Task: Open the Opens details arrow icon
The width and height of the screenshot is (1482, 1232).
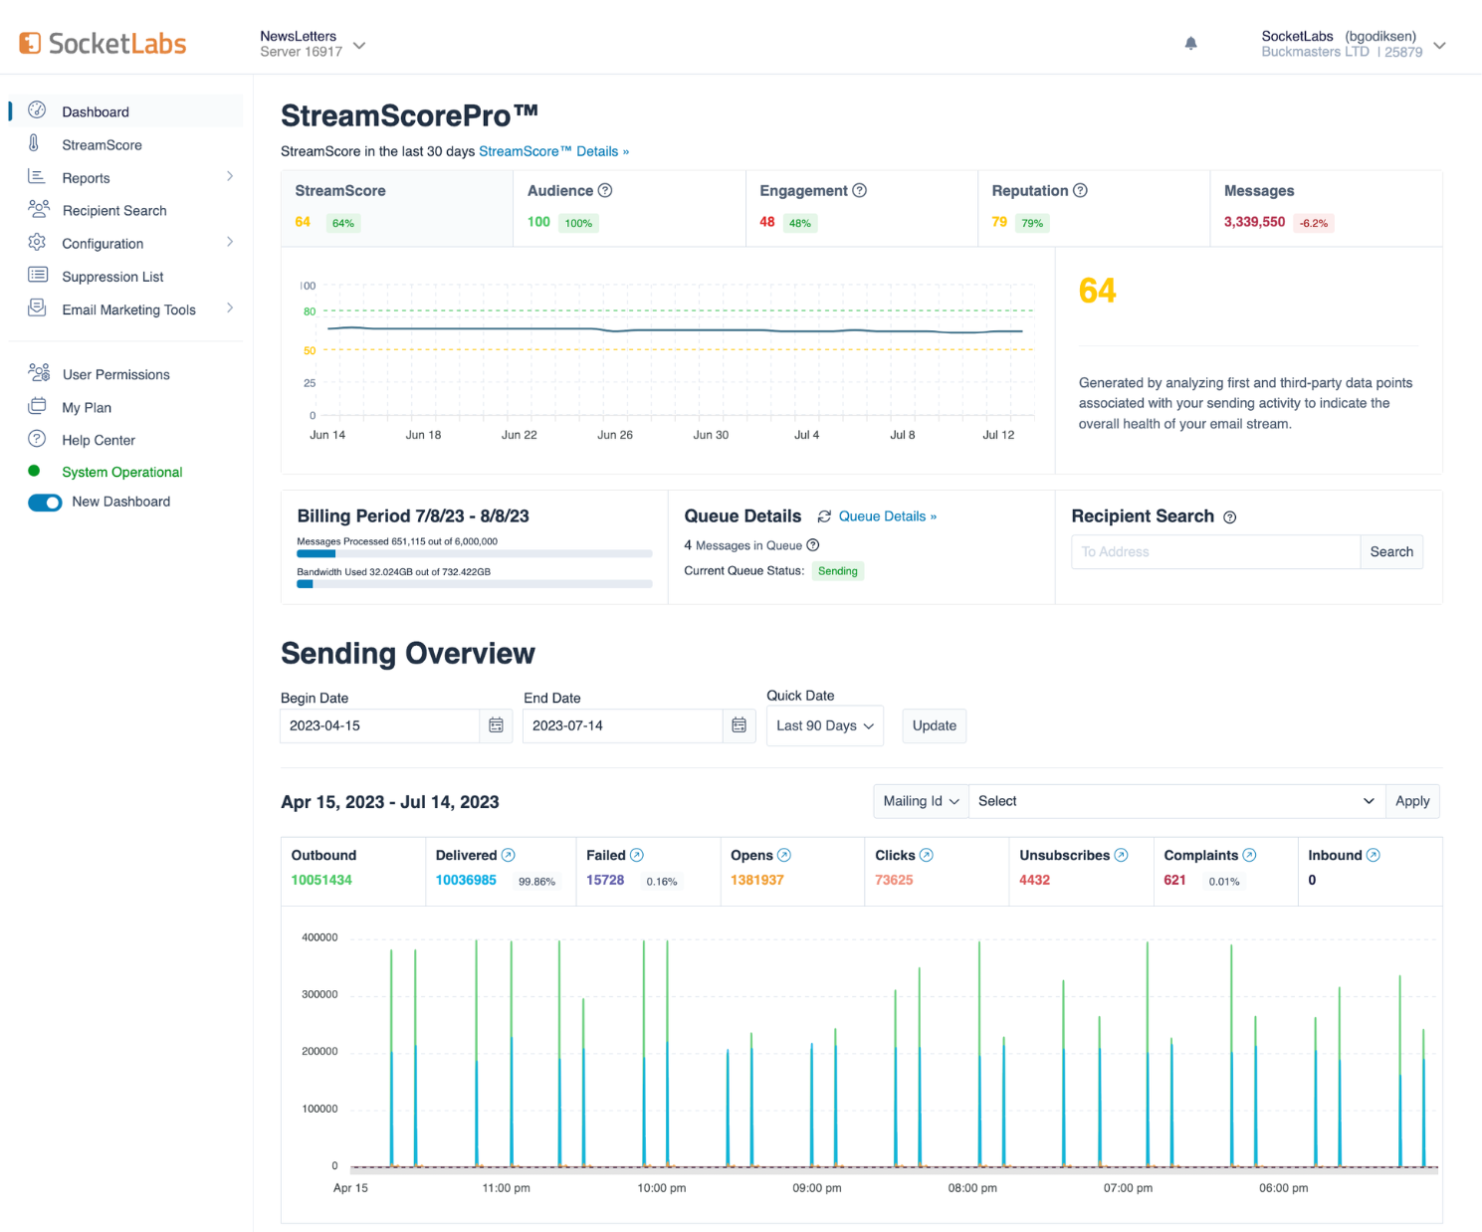Action: pyautogui.click(x=784, y=855)
